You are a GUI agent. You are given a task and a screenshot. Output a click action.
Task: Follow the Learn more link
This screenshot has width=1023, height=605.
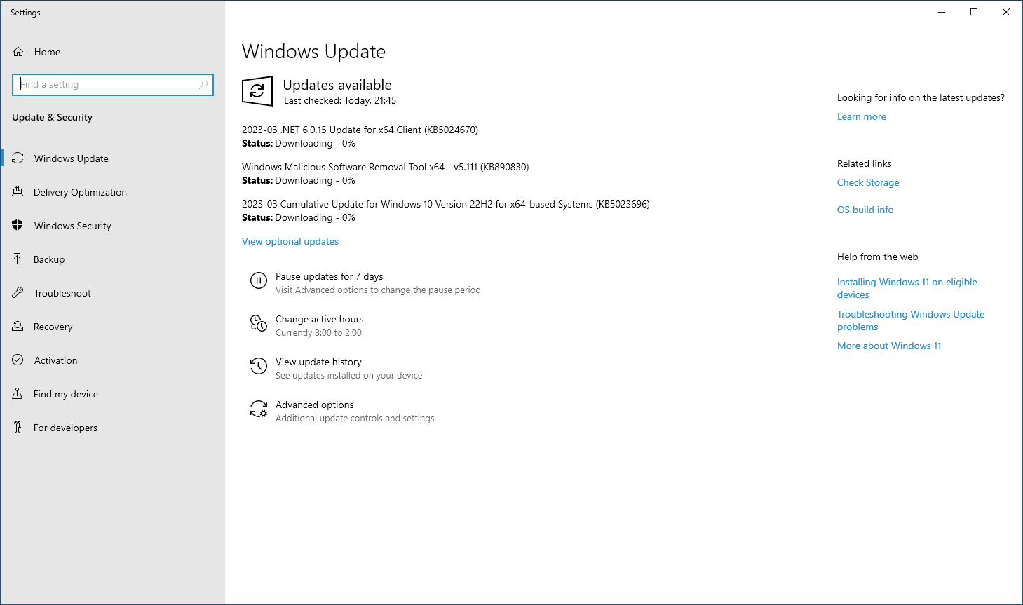coord(862,117)
